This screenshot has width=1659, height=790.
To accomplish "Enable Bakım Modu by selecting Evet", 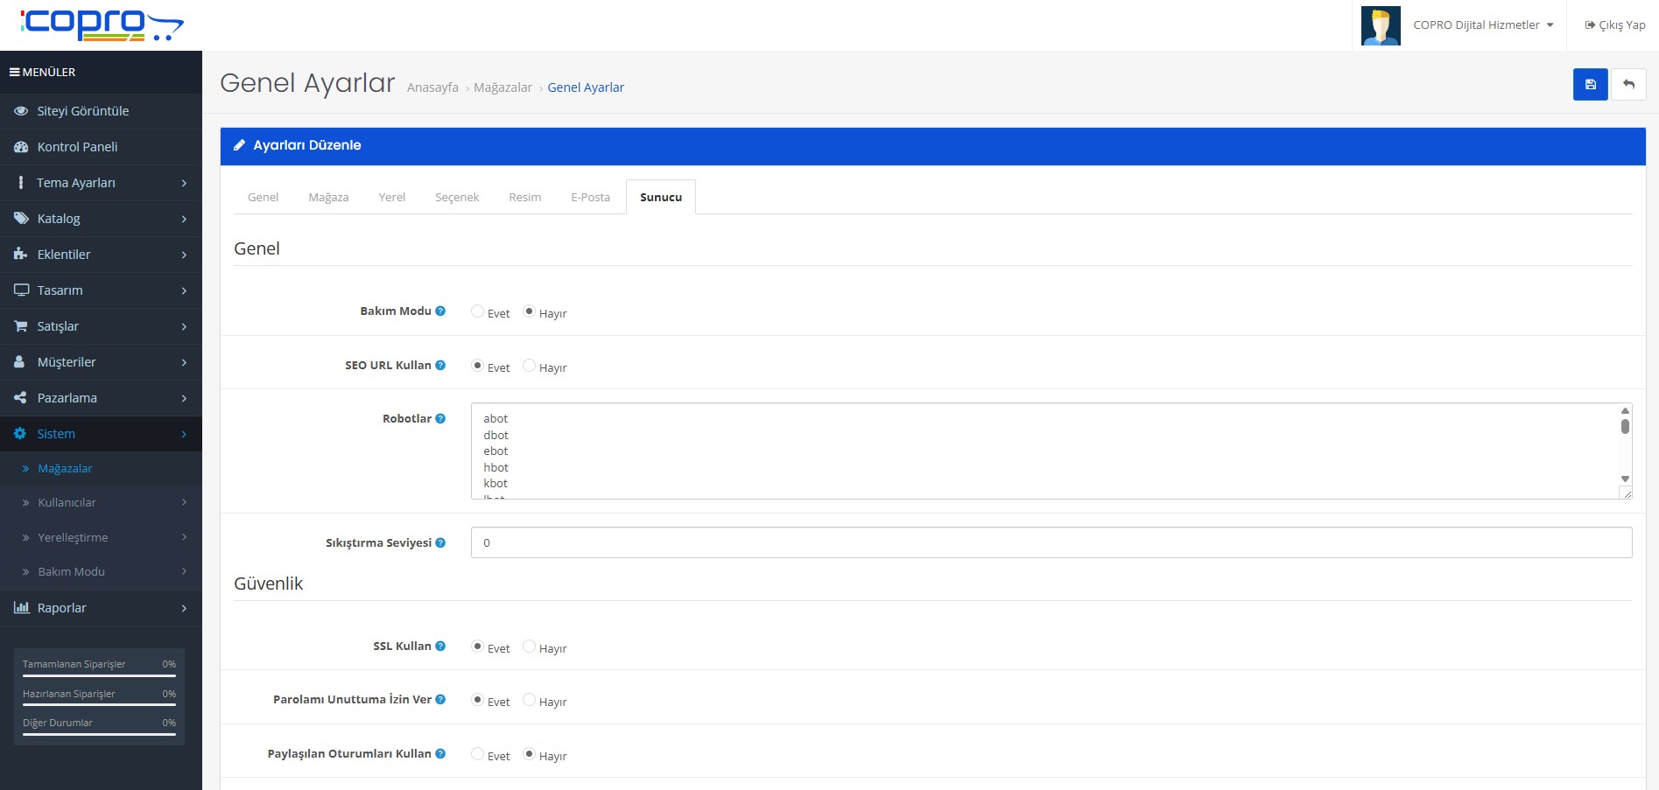I will 477,311.
